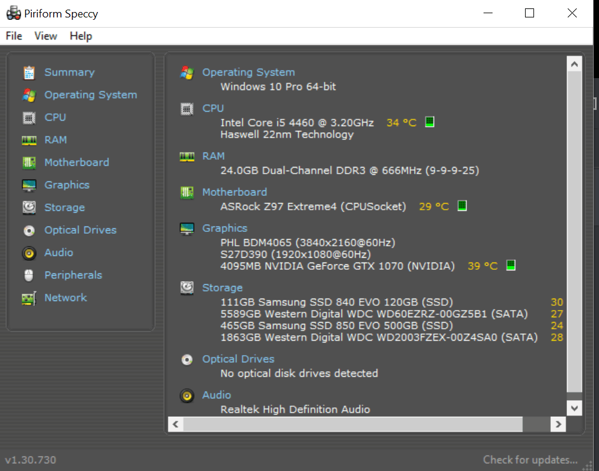Select the Audio speaker icon in sidebar
599x471 pixels.
(x=29, y=253)
